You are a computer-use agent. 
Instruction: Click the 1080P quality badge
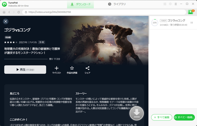[x=163, y=21]
